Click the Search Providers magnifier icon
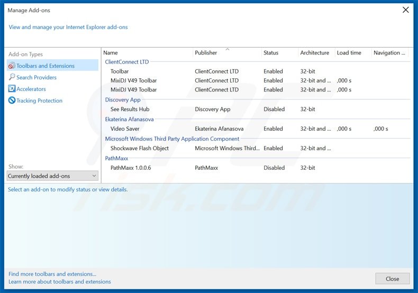This screenshot has height=293, width=418. pyautogui.click(x=12, y=77)
